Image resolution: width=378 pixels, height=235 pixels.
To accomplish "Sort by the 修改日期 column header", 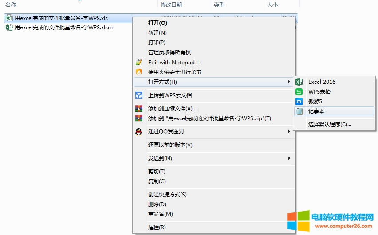I will (171, 4).
